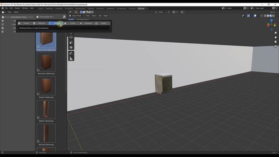Click the wrench settings icon in library header
The image size is (279, 157).
tap(64, 17)
